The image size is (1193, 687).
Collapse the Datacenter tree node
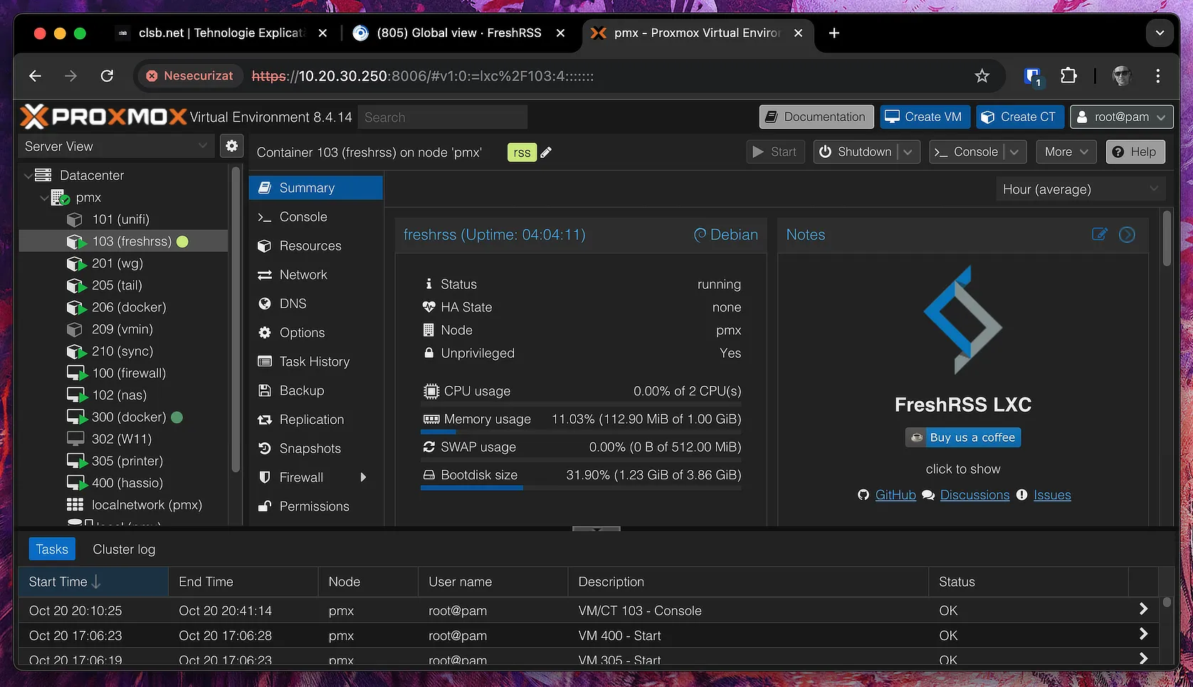coord(28,176)
